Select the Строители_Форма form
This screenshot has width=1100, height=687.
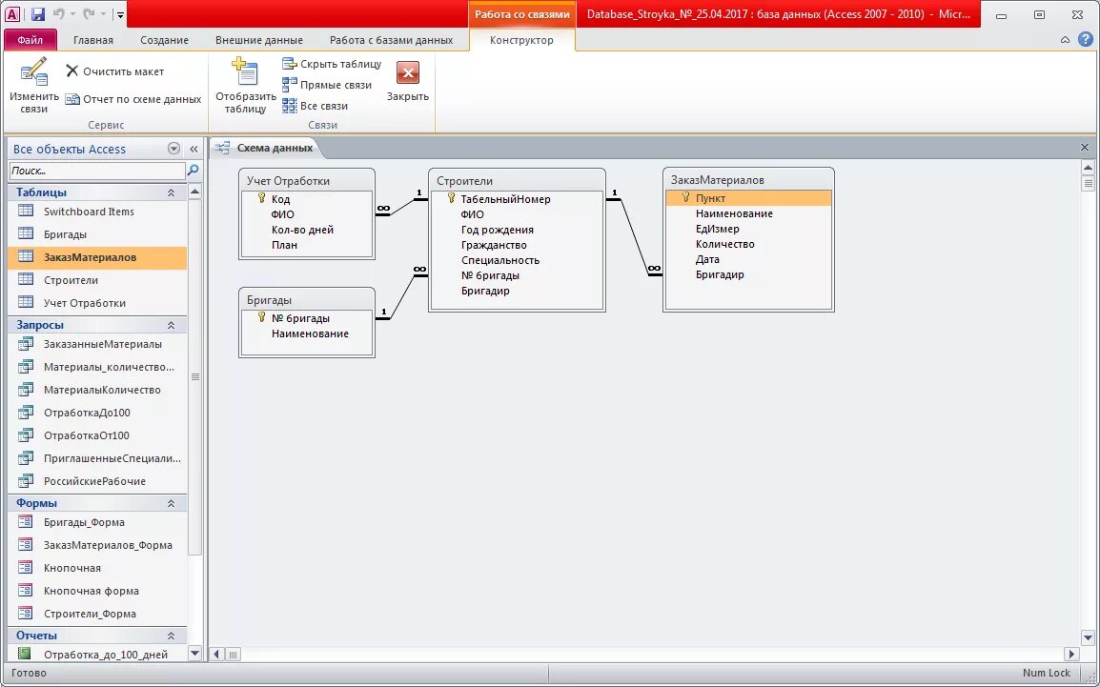[x=97, y=614]
